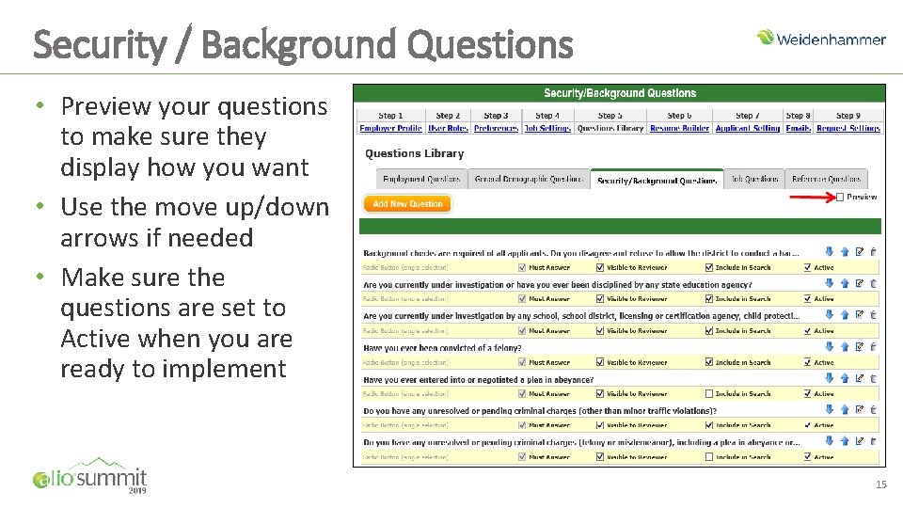Move down the 'investigation by any school' question
The width and height of the screenshot is (903, 508).
(830, 314)
